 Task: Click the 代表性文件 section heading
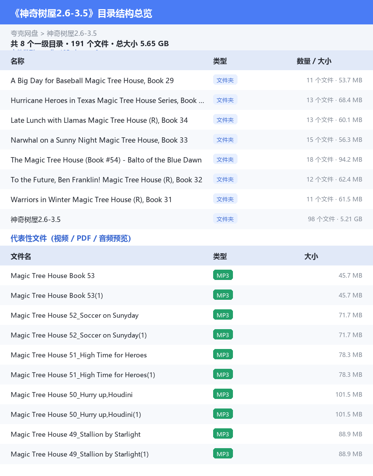tap(71, 238)
